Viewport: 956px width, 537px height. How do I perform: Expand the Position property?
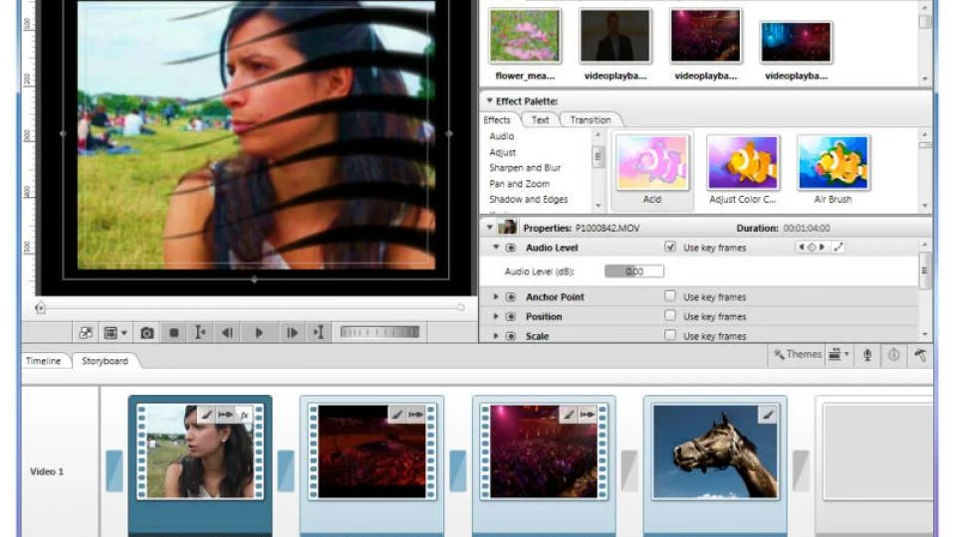[496, 316]
